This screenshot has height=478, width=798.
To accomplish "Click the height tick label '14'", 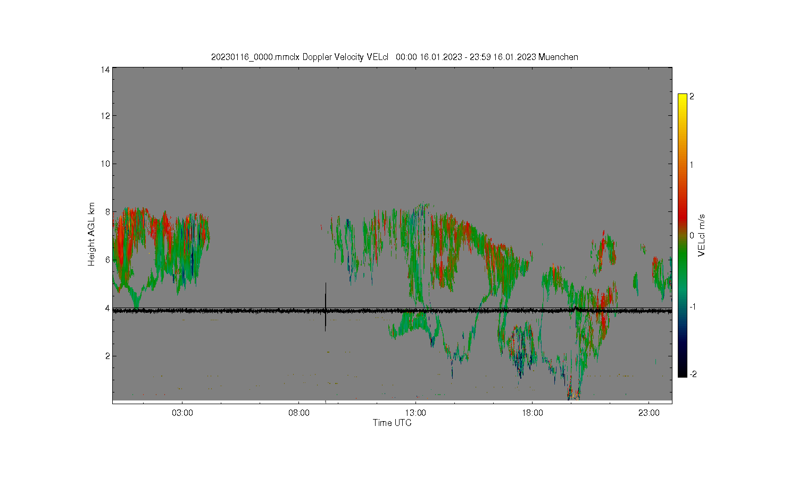I will coord(105,70).
